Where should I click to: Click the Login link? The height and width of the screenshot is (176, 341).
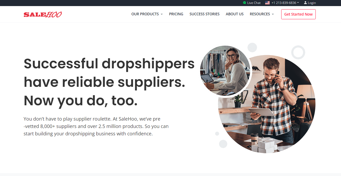point(312,3)
